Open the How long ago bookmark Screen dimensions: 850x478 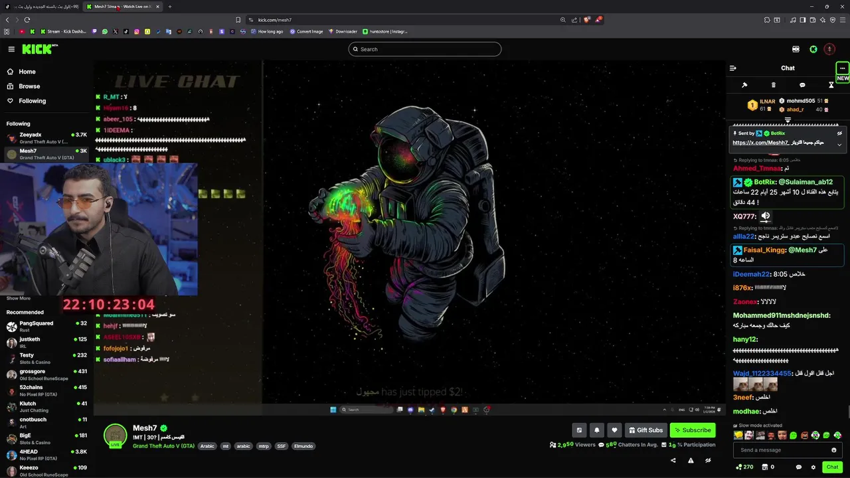click(x=267, y=31)
